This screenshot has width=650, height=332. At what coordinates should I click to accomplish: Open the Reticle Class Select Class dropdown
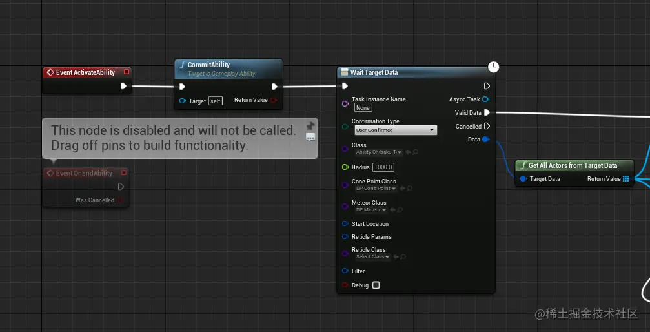372,257
